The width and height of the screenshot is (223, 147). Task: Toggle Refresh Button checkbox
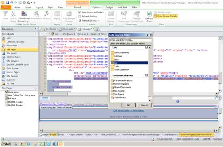coord(80,16)
